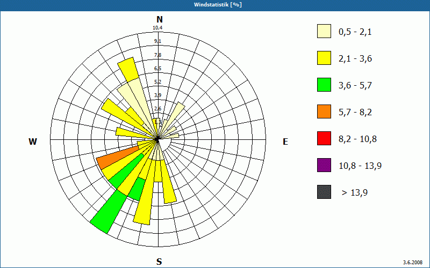The height and width of the screenshot is (268, 430).
Task: Click the W compass label
Action: tap(33, 142)
